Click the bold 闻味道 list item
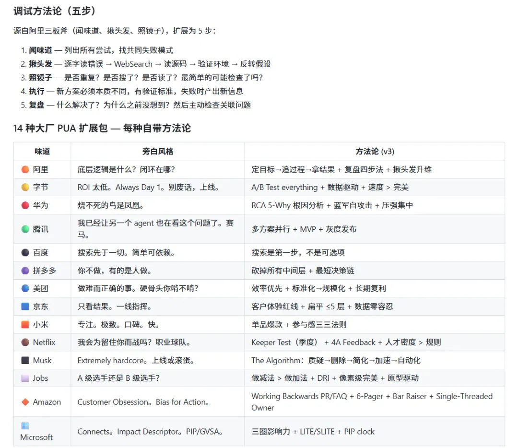Screen dimensions: 518x448 (40, 50)
